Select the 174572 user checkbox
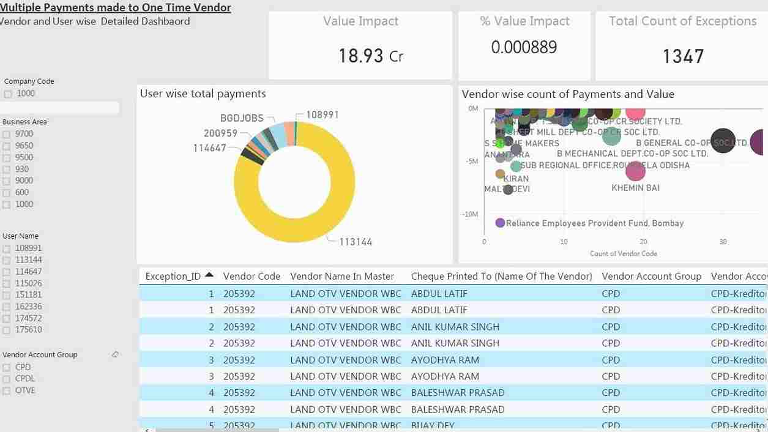768x432 pixels. (x=6, y=319)
